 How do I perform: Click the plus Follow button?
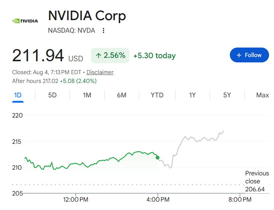click(x=249, y=55)
